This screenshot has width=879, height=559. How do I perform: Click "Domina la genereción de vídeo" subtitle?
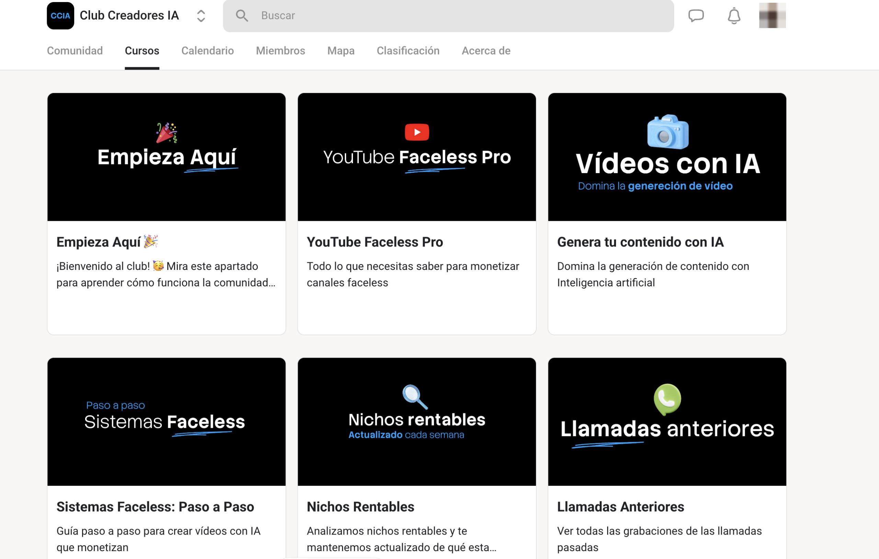tap(655, 186)
